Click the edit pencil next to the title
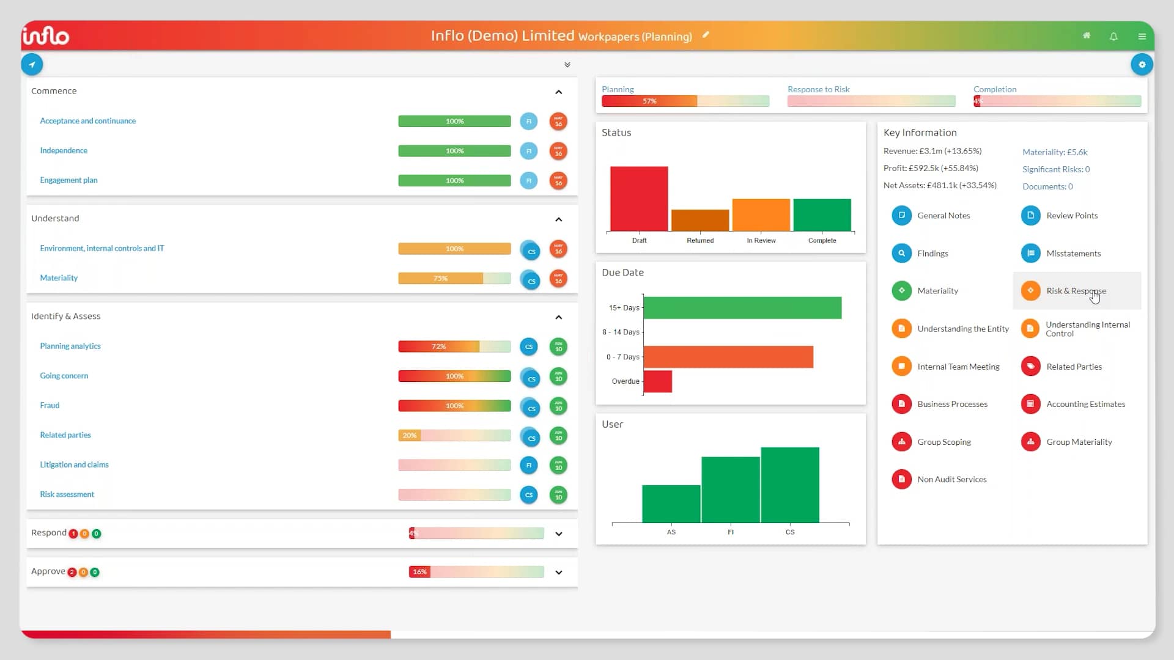Screen dimensions: 1174x660 click(706, 35)
